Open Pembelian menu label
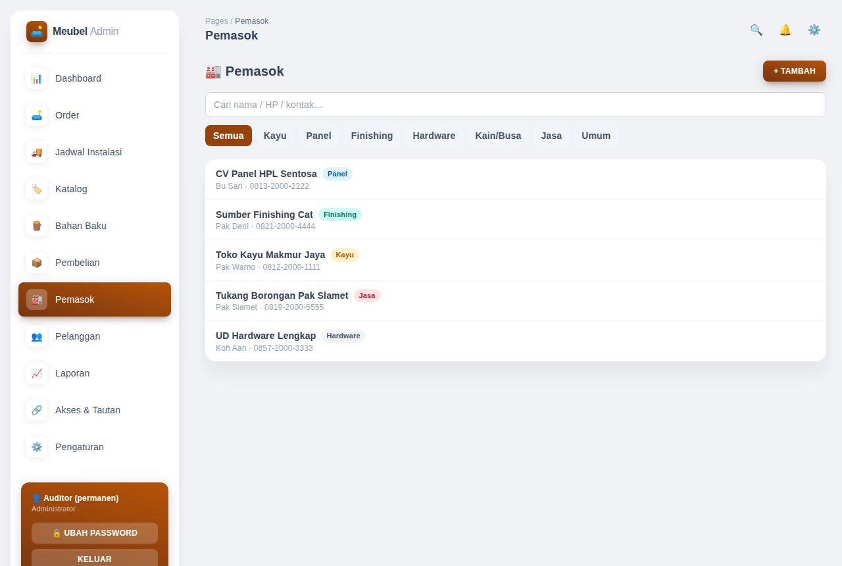Viewport: 842px width, 566px height. [78, 263]
